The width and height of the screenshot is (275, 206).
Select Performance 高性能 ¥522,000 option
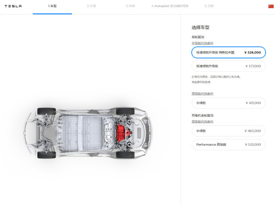[x=229, y=145]
